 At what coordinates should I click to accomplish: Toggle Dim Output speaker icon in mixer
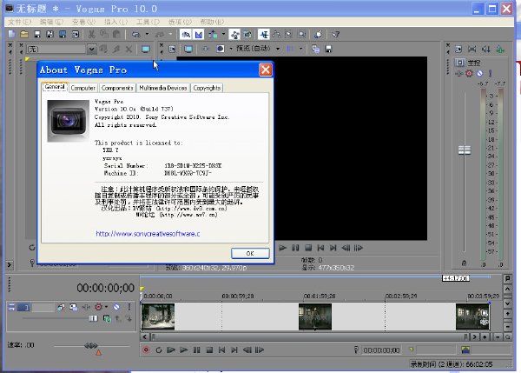pyautogui.click(x=486, y=50)
